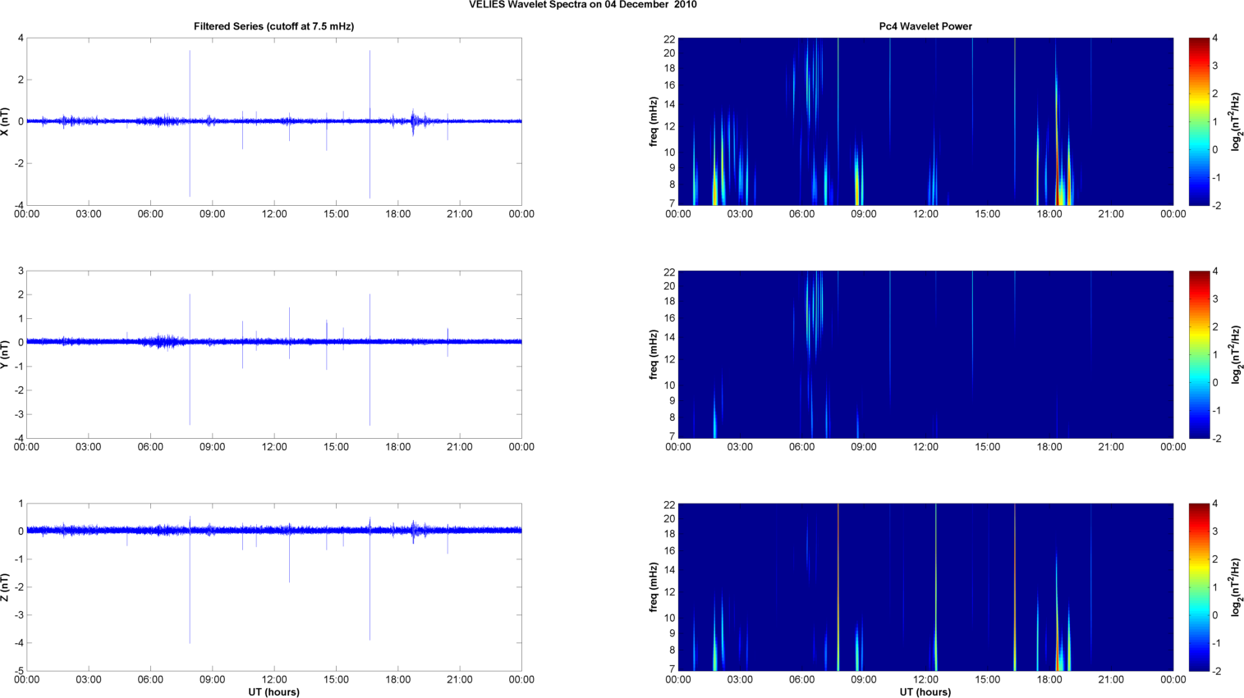
Task: Click the Z (nT) axis label
Action: pos(7,587)
